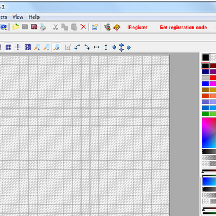This screenshot has height=216, width=216.
Task: Zoom out with magnifier minus icon
Action: click(x=47, y=47)
